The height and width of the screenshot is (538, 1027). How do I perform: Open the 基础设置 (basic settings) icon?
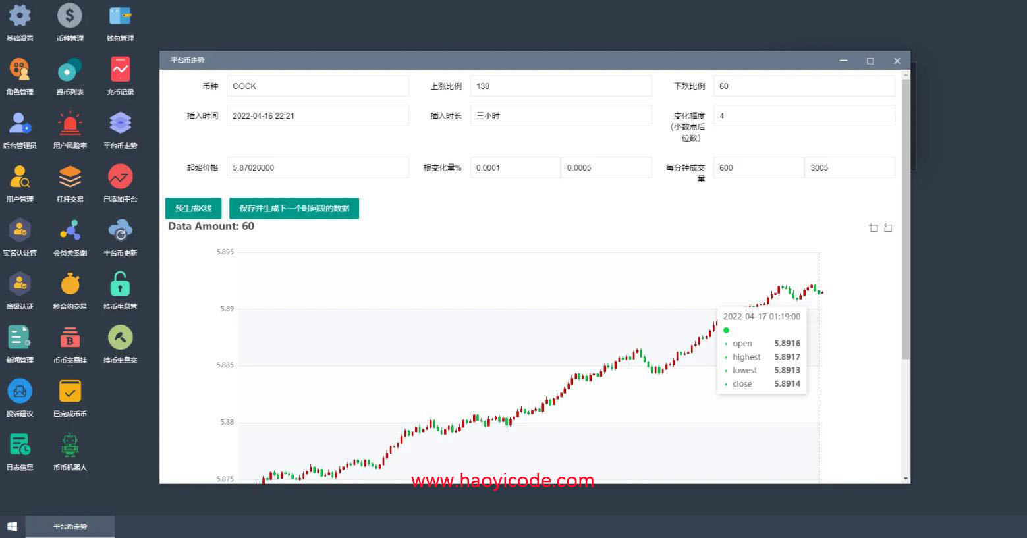19,20
